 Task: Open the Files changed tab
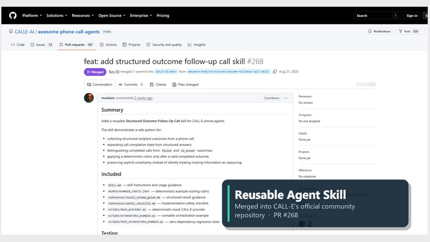coord(185,84)
